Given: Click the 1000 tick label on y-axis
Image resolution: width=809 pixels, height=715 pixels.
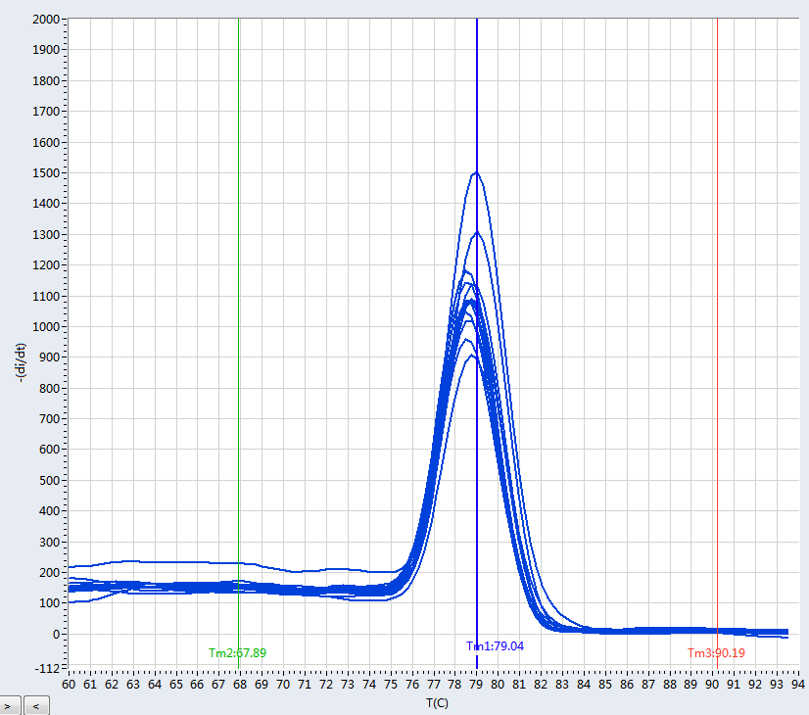Looking at the screenshot, I should tap(47, 327).
